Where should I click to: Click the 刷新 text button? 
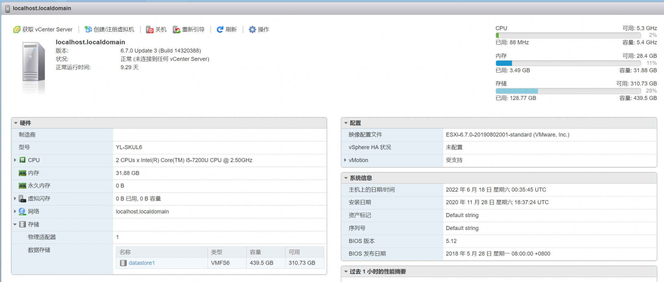click(231, 29)
